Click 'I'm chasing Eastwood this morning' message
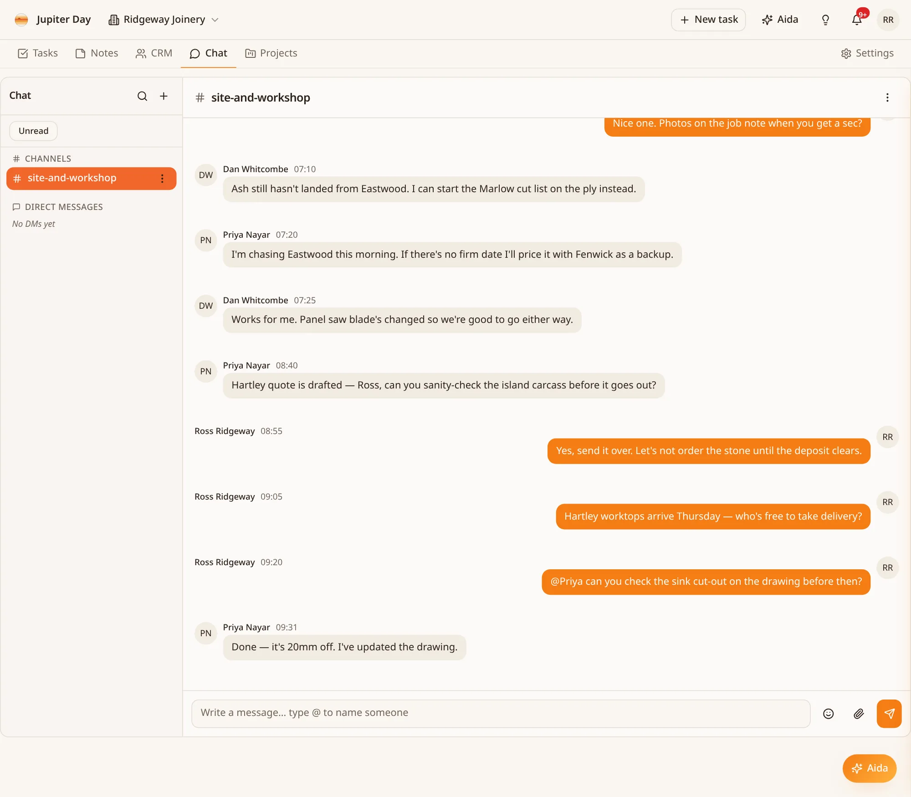 [452, 255]
